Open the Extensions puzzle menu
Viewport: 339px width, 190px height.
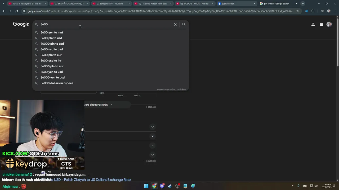(x=313, y=11)
